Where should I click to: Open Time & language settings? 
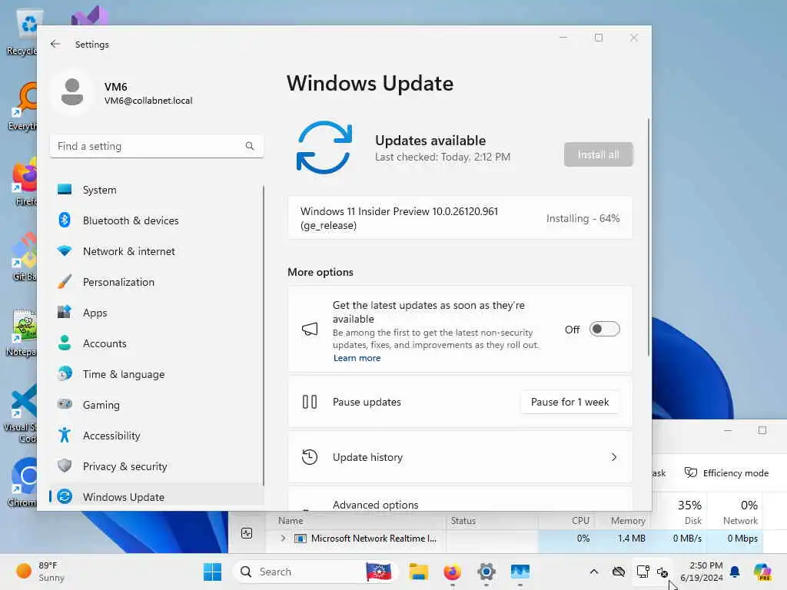157,374
